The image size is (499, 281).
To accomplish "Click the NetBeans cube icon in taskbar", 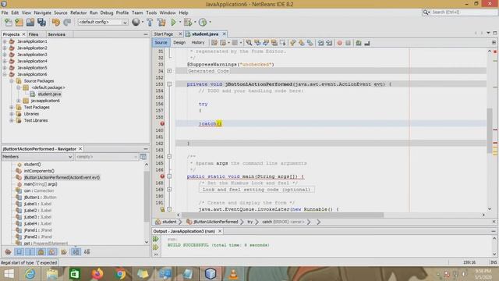I will (x=211, y=274).
